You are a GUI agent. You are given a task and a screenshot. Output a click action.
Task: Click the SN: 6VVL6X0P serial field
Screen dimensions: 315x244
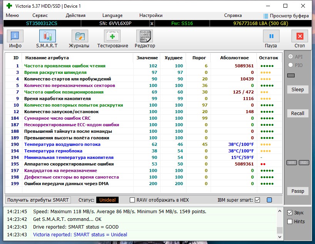[115, 23]
